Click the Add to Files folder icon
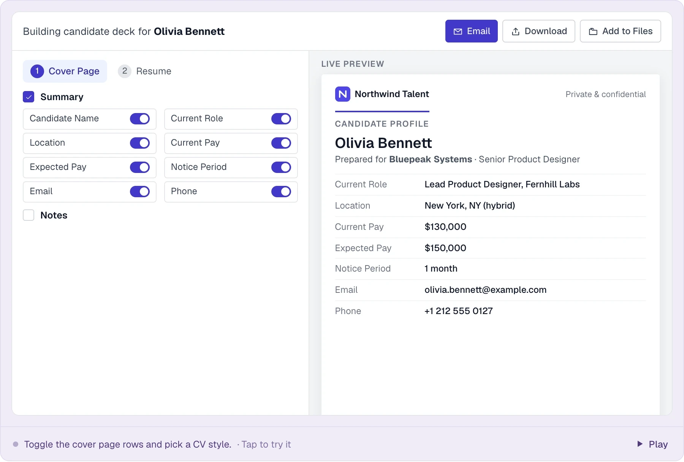Viewport: 684px width, 462px height. click(593, 31)
